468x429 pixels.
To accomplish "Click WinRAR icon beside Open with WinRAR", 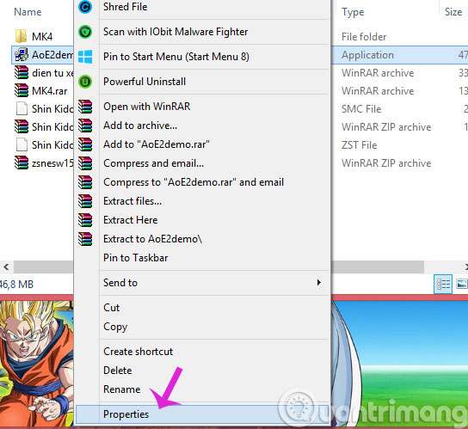I will click(x=85, y=107).
